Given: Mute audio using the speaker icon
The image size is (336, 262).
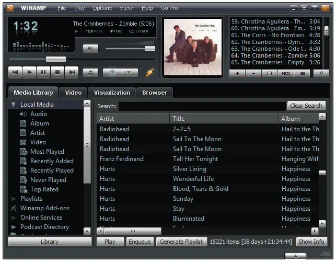Looking at the screenshot, I should click(x=90, y=48).
